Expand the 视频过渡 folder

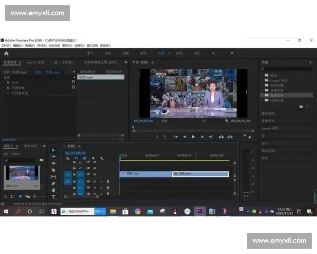pos(277,99)
